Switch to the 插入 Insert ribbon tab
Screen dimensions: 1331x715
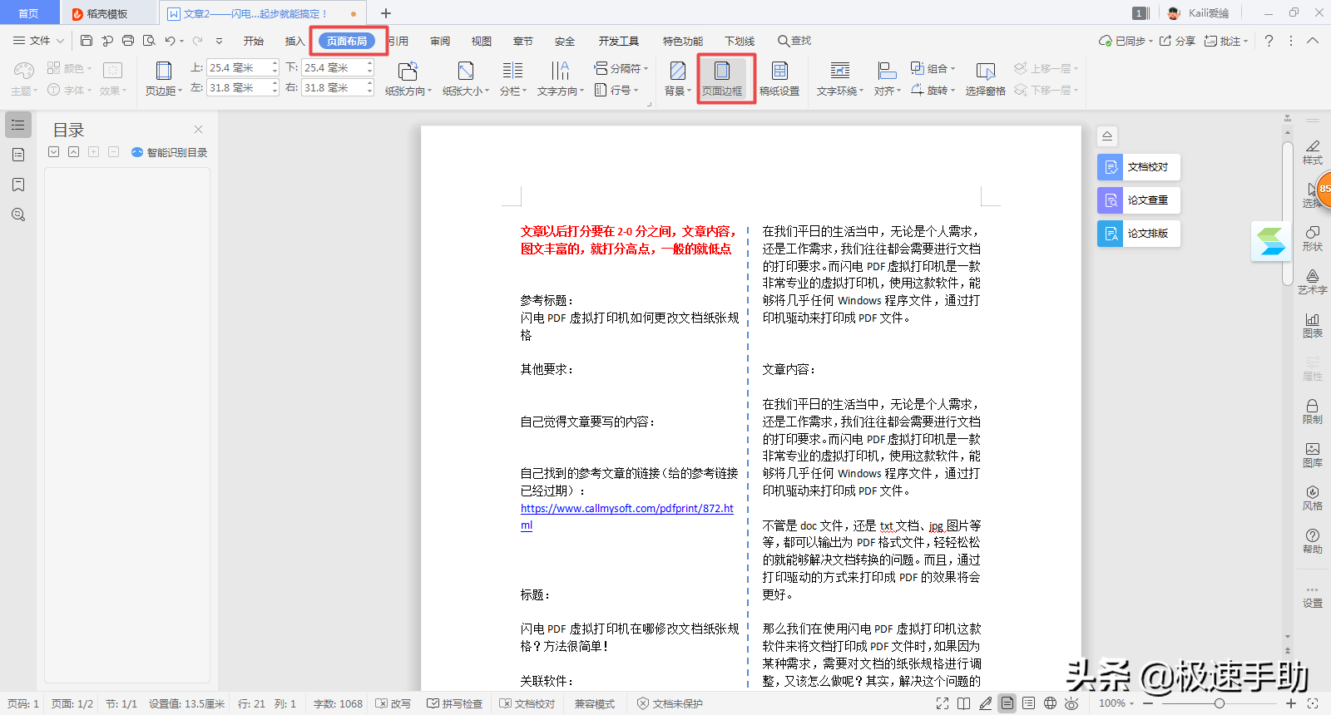click(x=294, y=41)
